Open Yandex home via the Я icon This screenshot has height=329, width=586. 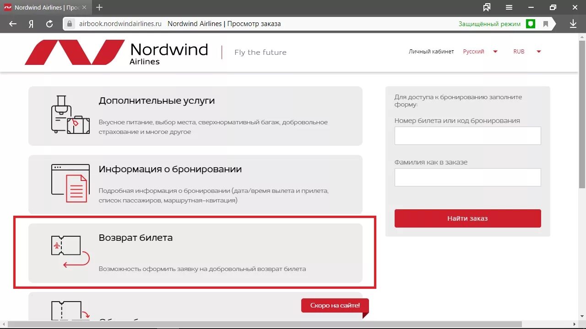click(x=31, y=24)
